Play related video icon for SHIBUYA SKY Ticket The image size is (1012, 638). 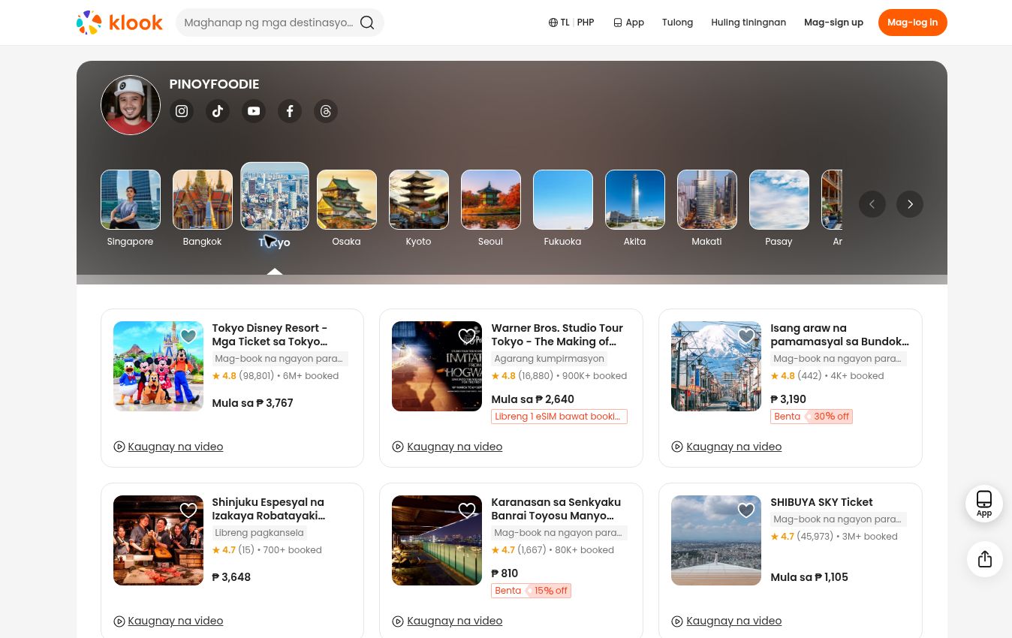click(677, 621)
